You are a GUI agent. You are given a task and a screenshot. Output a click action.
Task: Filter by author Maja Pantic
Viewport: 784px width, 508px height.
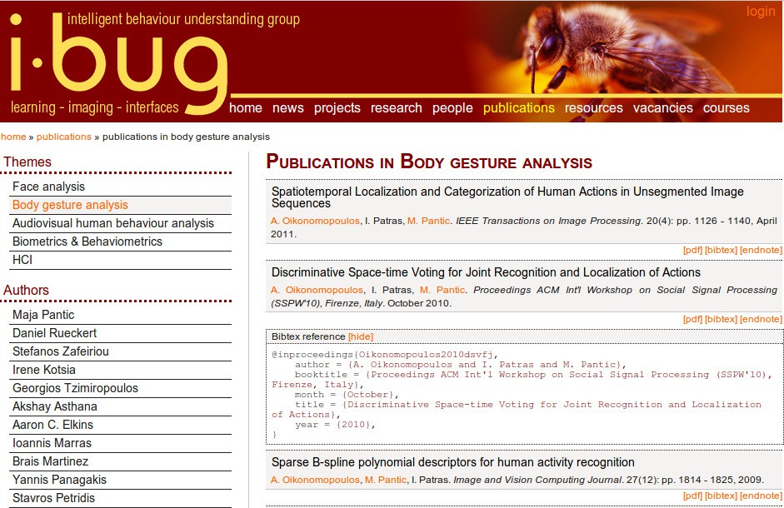(x=120, y=315)
